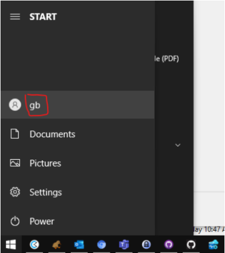Open the padlock app on the taskbar
The height and width of the screenshot is (253, 225).
[x=146, y=245]
